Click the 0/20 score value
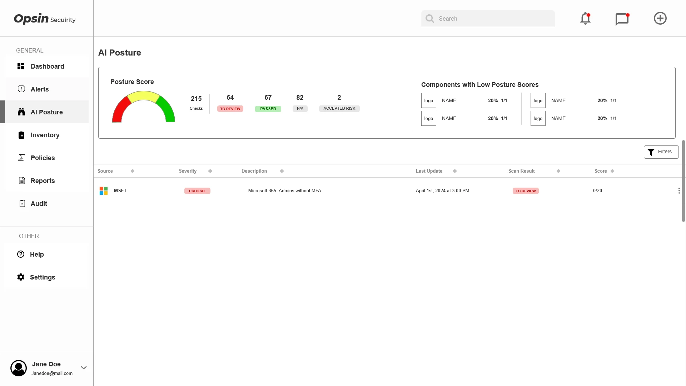 [597, 191]
